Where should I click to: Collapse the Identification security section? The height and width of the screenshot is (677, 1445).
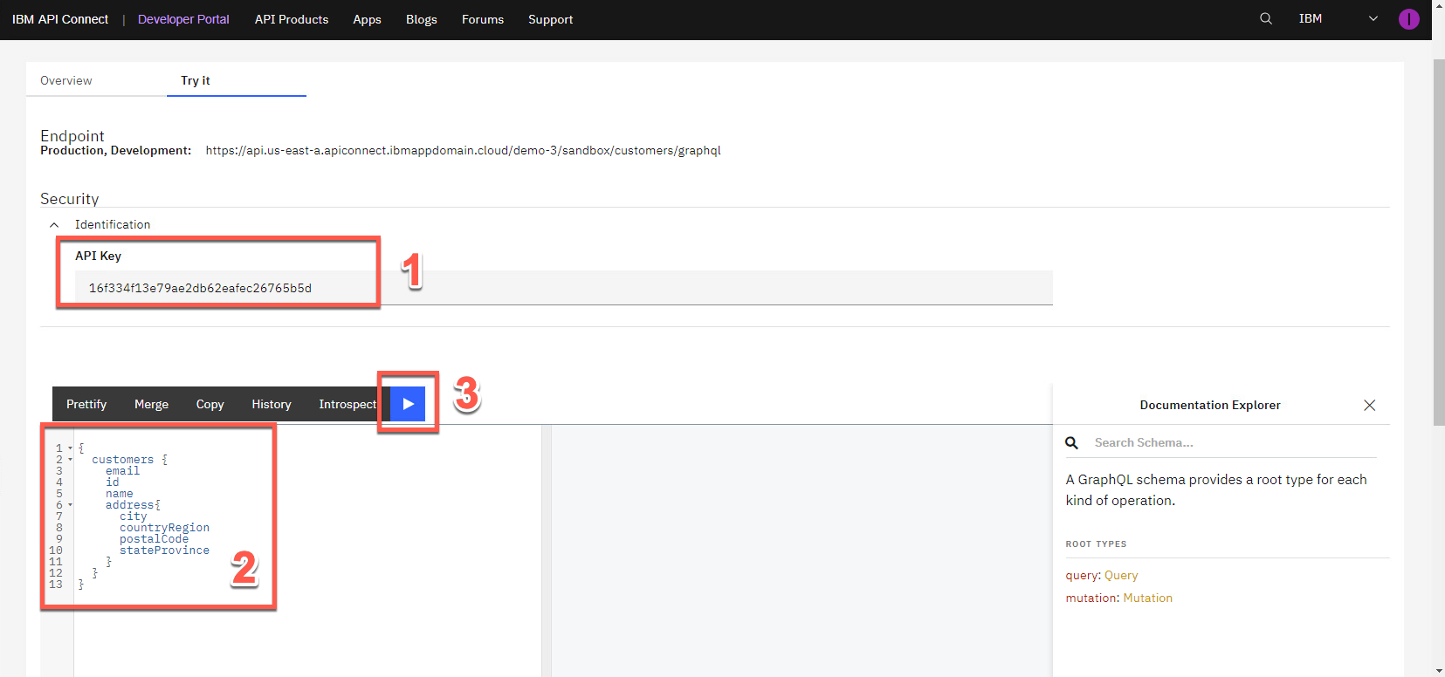54,225
